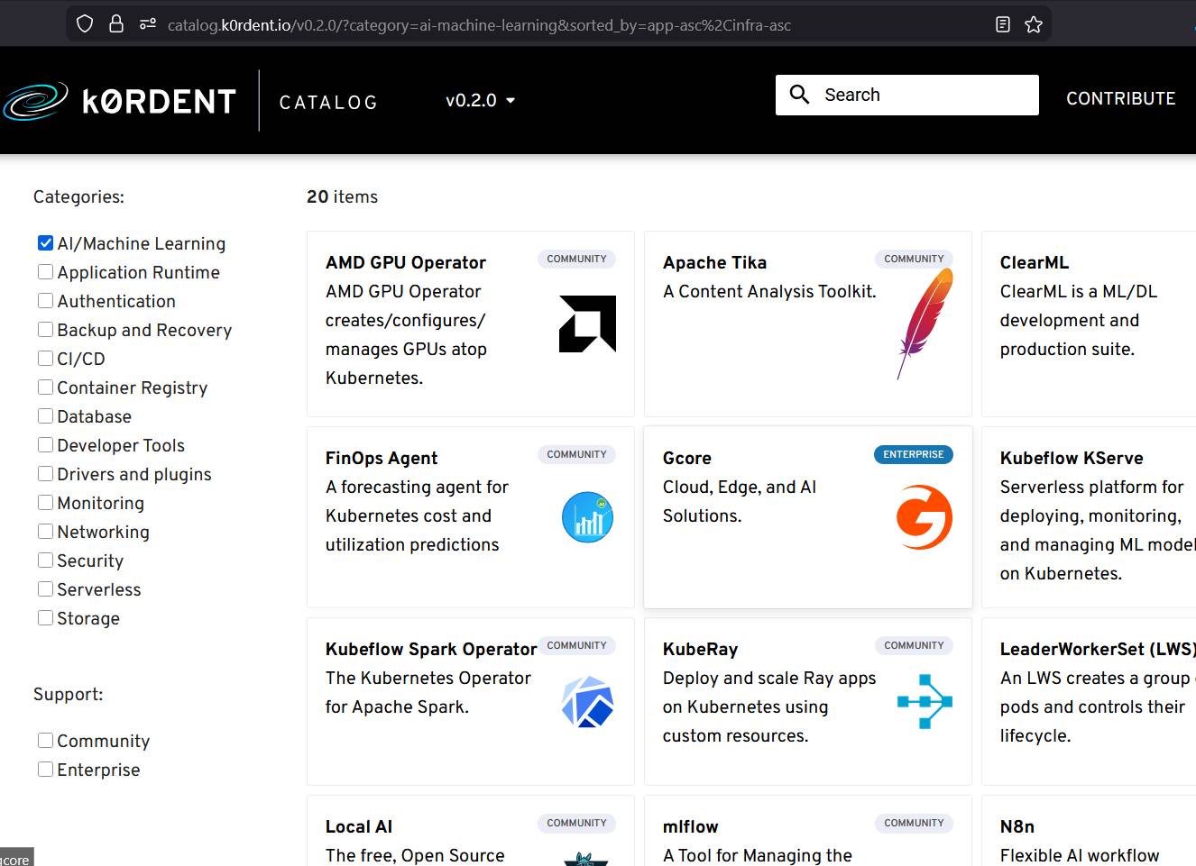Open the Kubeflow Spark Operator title
This screenshot has height=866, width=1196.
coord(431,649)
